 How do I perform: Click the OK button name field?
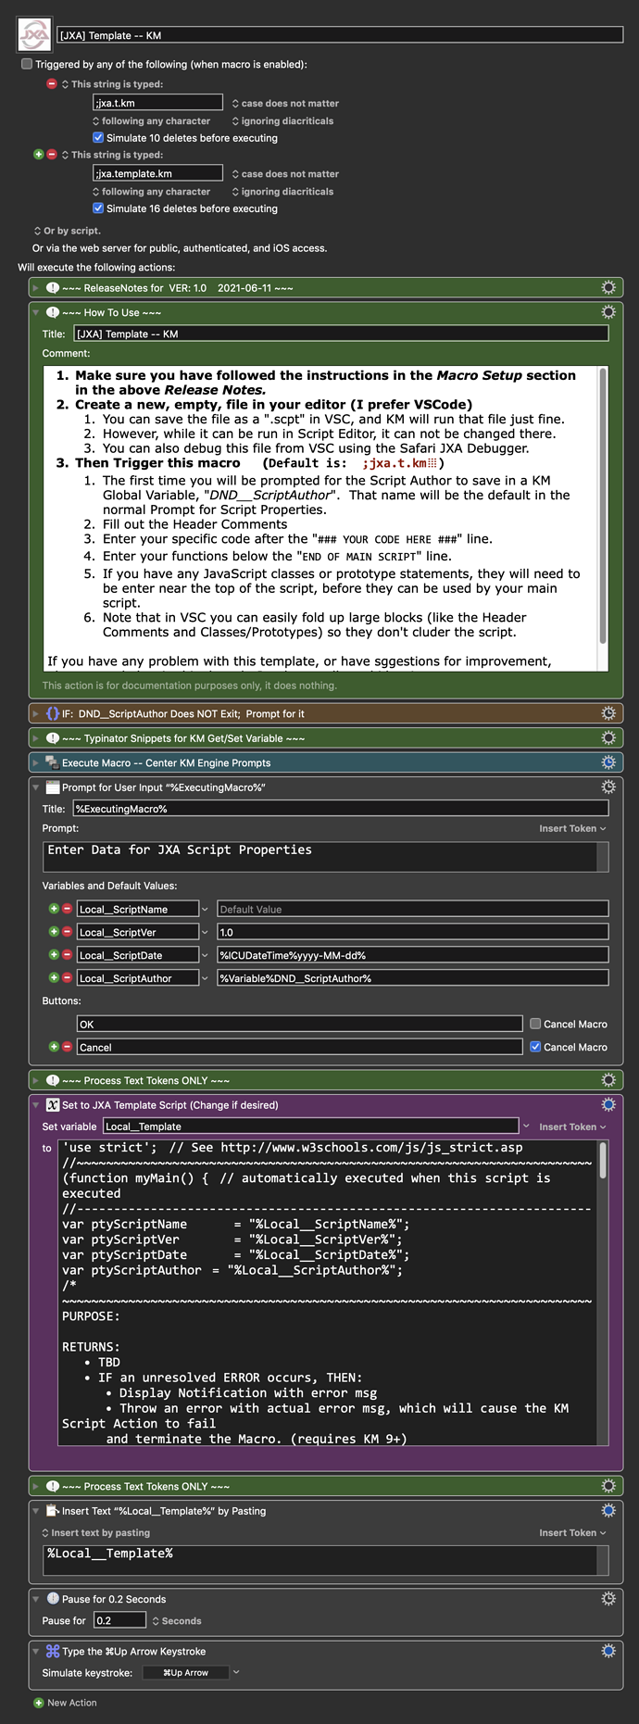click(299, 1024)
